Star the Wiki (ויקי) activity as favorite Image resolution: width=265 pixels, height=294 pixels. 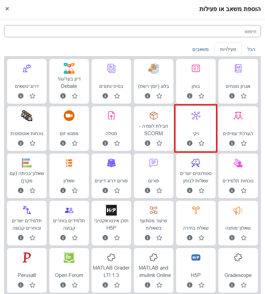[x=202, y=143]
